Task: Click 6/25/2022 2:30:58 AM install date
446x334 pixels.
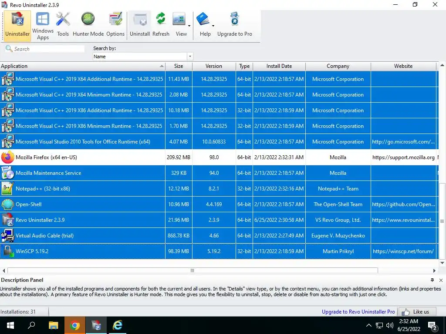Action: (x=279, y=220)
